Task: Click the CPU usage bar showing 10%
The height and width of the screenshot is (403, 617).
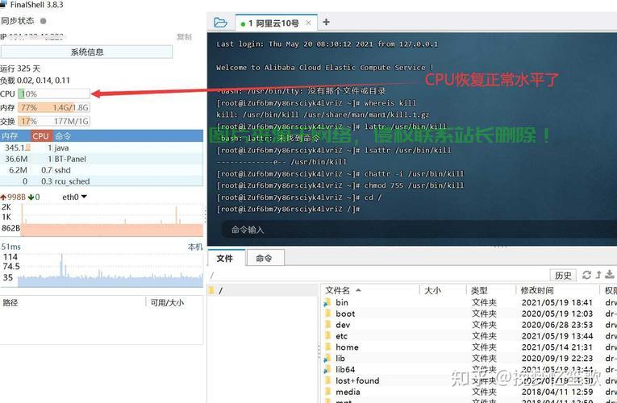Action: pyautogui.click(x=54, y=94)
